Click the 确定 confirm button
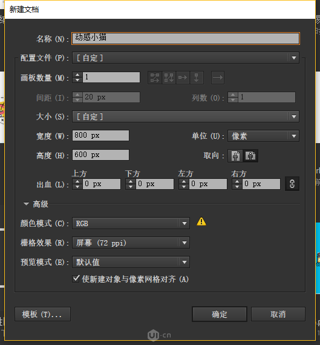 [220, 314]
